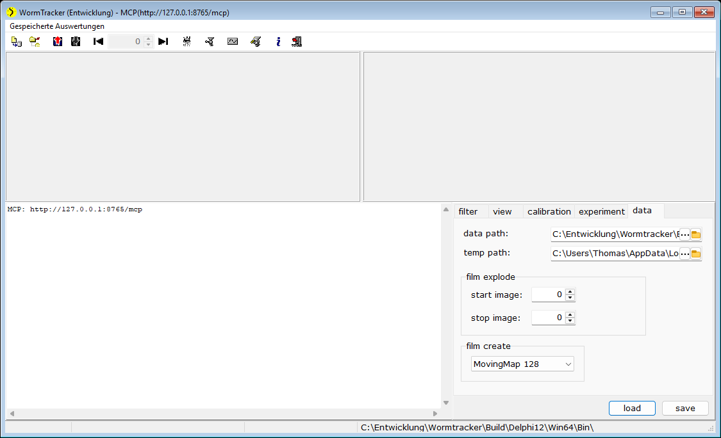Decrease the toolbar frame number
Image resolution: width=721 pixels, height=438 pixels.
tap(148, 45)
